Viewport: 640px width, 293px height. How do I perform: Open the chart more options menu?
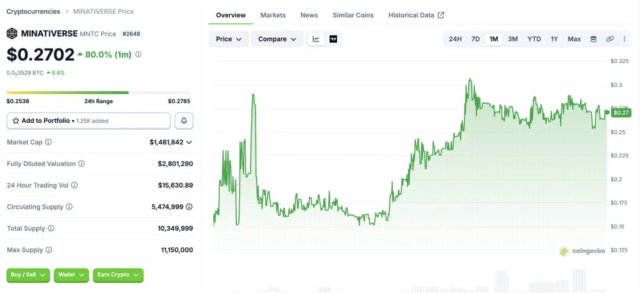click(625, 39)
